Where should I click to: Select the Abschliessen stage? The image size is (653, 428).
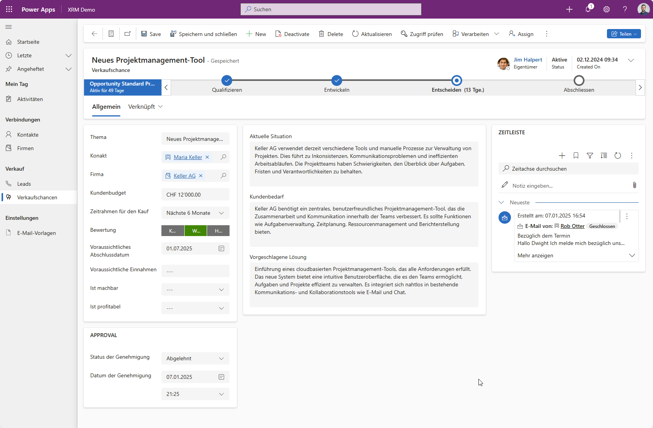579,80
